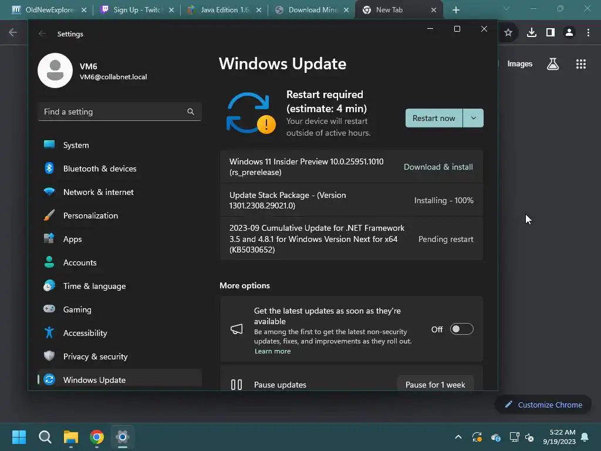Click Chrome icon in taskbar
This screenshot has width=601, height=451.
(x=97, y=437)
